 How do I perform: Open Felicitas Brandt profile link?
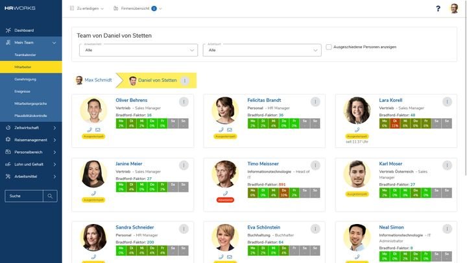pos(264,100)
